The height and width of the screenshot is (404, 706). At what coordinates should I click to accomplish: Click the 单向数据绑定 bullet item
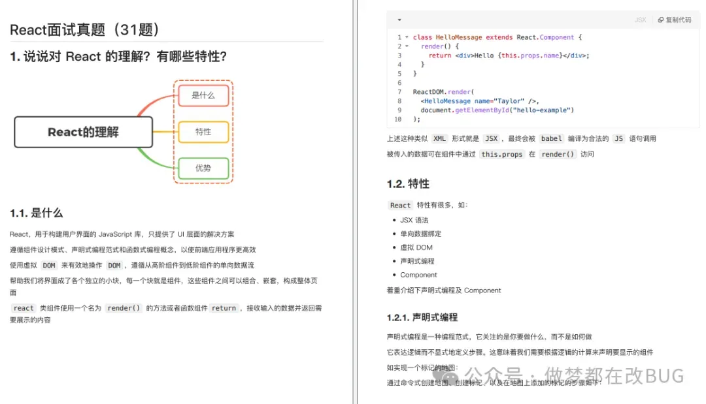coord(420,234)
